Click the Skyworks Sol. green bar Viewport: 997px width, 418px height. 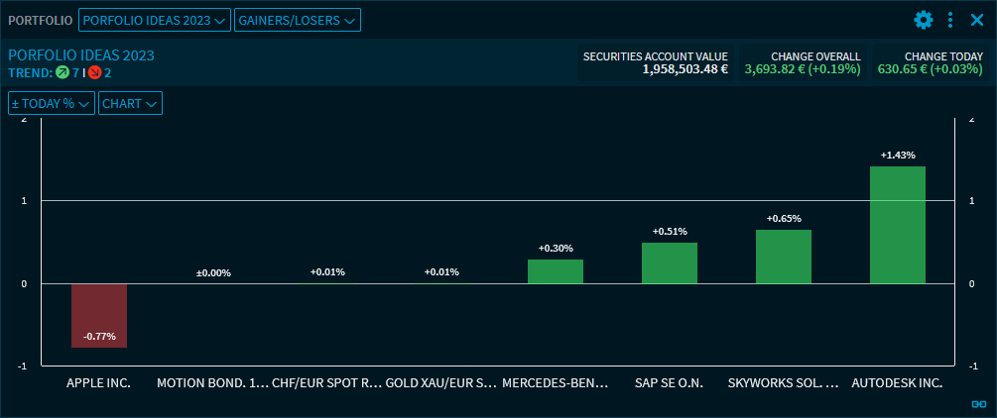(783, 257)
